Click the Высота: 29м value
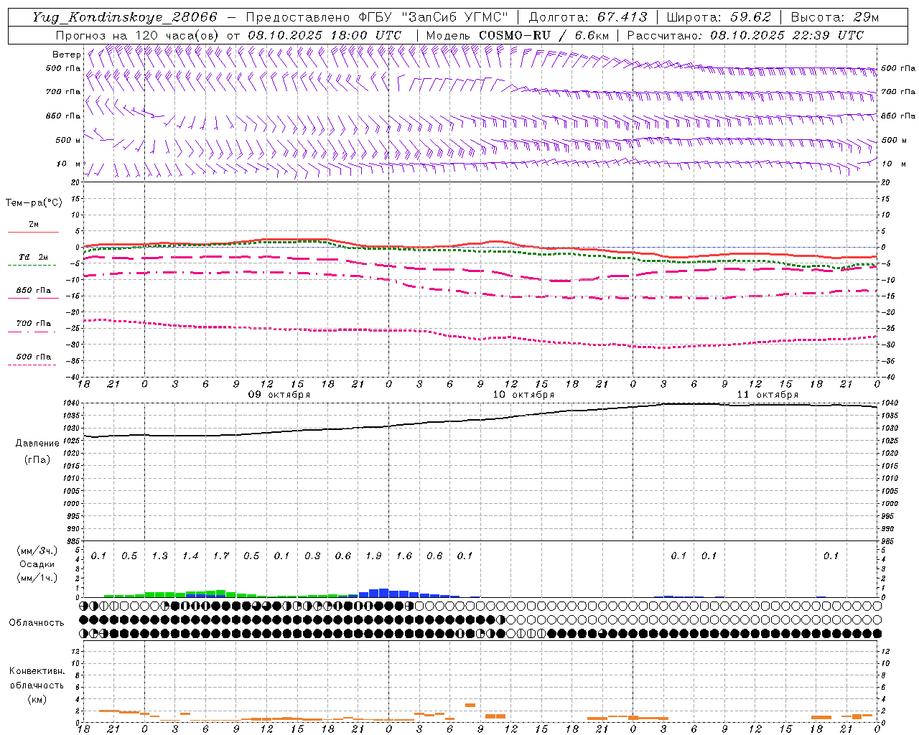919x735 pixels. click(835, 17)
